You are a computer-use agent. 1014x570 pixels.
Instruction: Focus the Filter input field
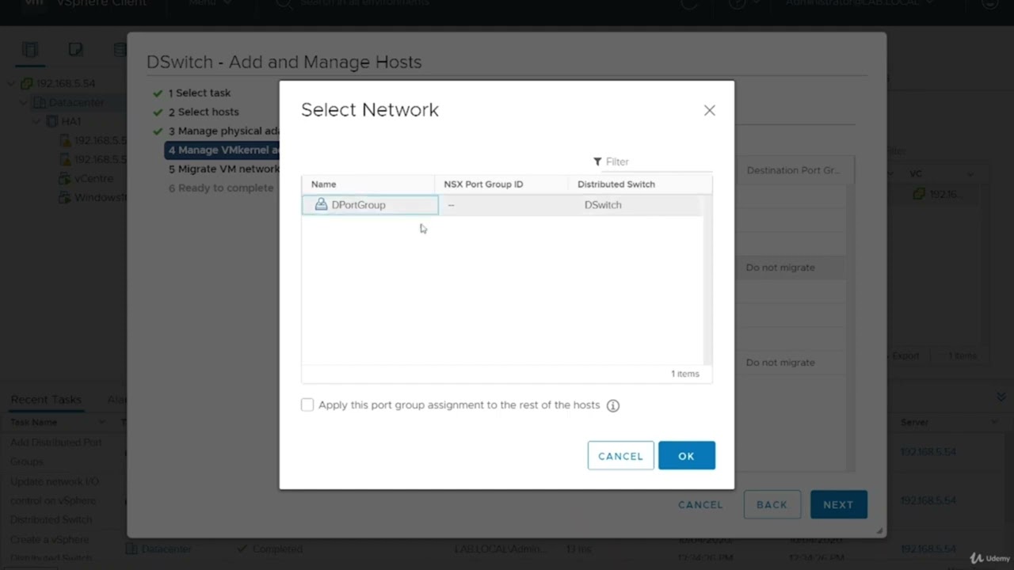click(658, 161)
